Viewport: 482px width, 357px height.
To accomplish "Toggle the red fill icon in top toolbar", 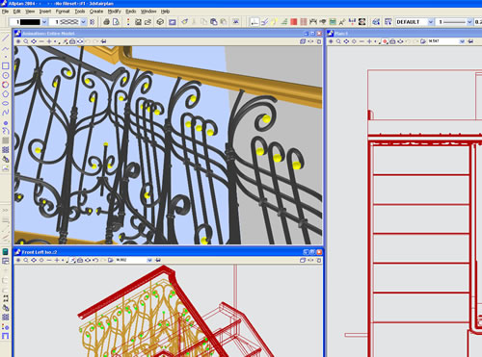I will click(294, 22).
